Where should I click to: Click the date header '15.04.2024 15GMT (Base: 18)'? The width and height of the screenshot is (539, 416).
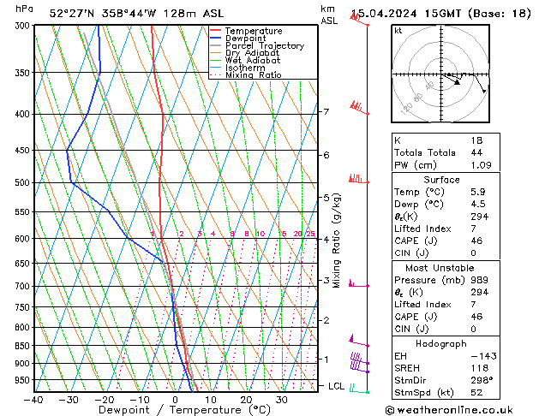pyautogui.click(x=441, y=14)
